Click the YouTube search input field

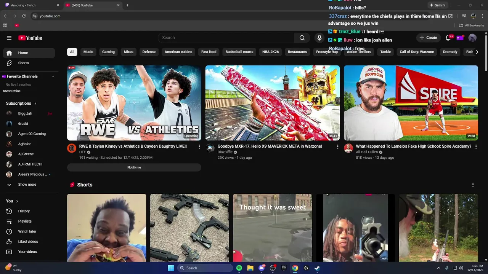point(226,38)
